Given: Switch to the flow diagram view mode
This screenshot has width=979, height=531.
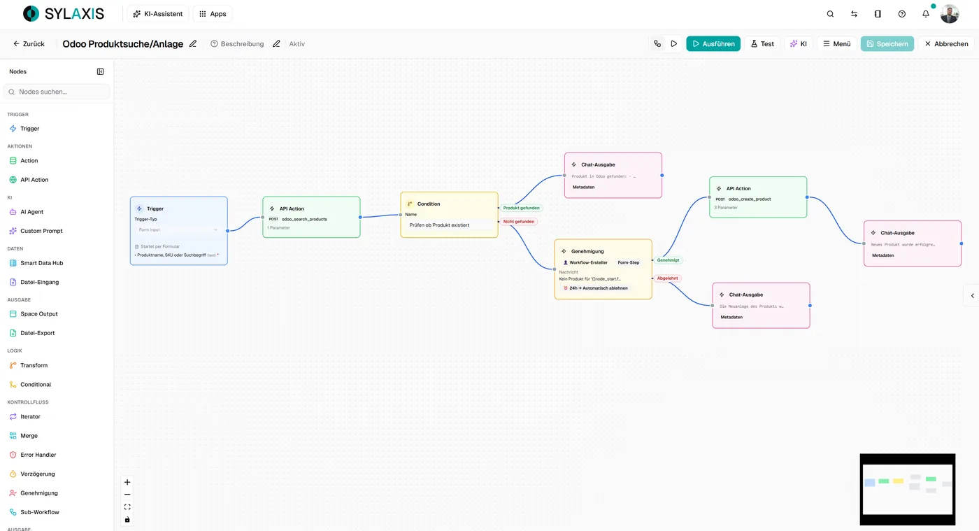Looking at the screenshot, I should pyautogui.click(x=657, y=43).
